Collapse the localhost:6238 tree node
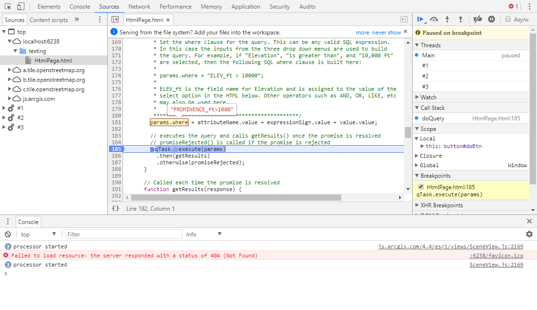The height and width of the screenshot is (310, 537). (x=10, y=42)
